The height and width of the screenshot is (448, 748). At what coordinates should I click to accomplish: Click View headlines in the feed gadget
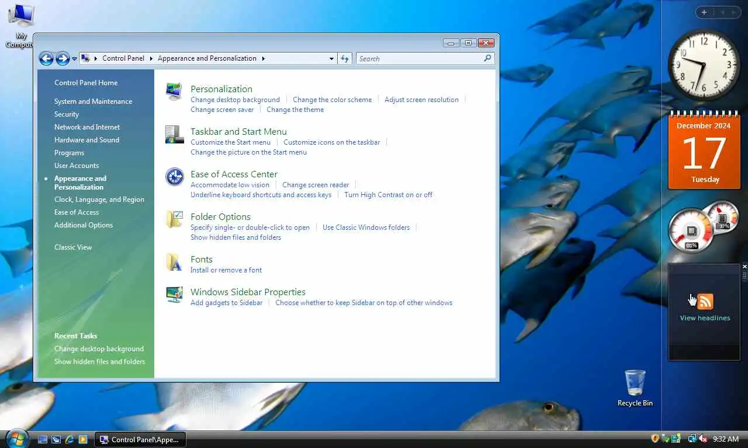click(705, 318)
